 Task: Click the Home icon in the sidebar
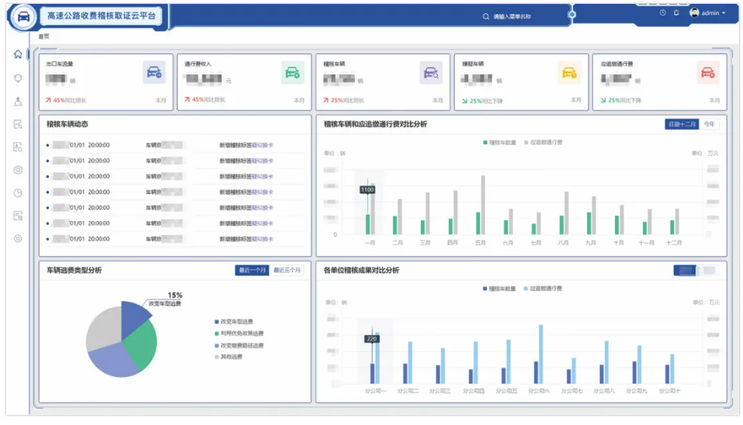(x=18, y=54)
